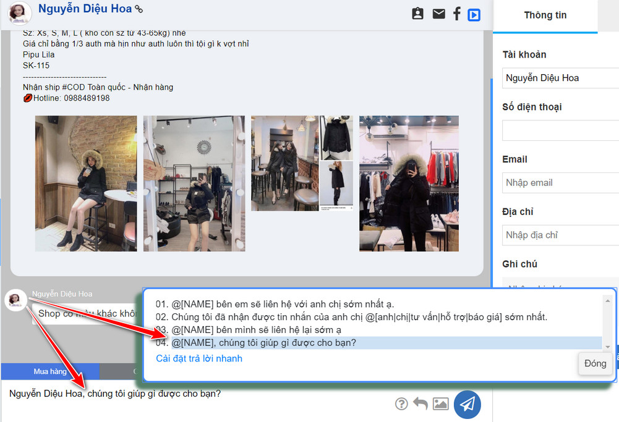
Task: Focus the Số điện thoại input field
Action: coord(561,130)
